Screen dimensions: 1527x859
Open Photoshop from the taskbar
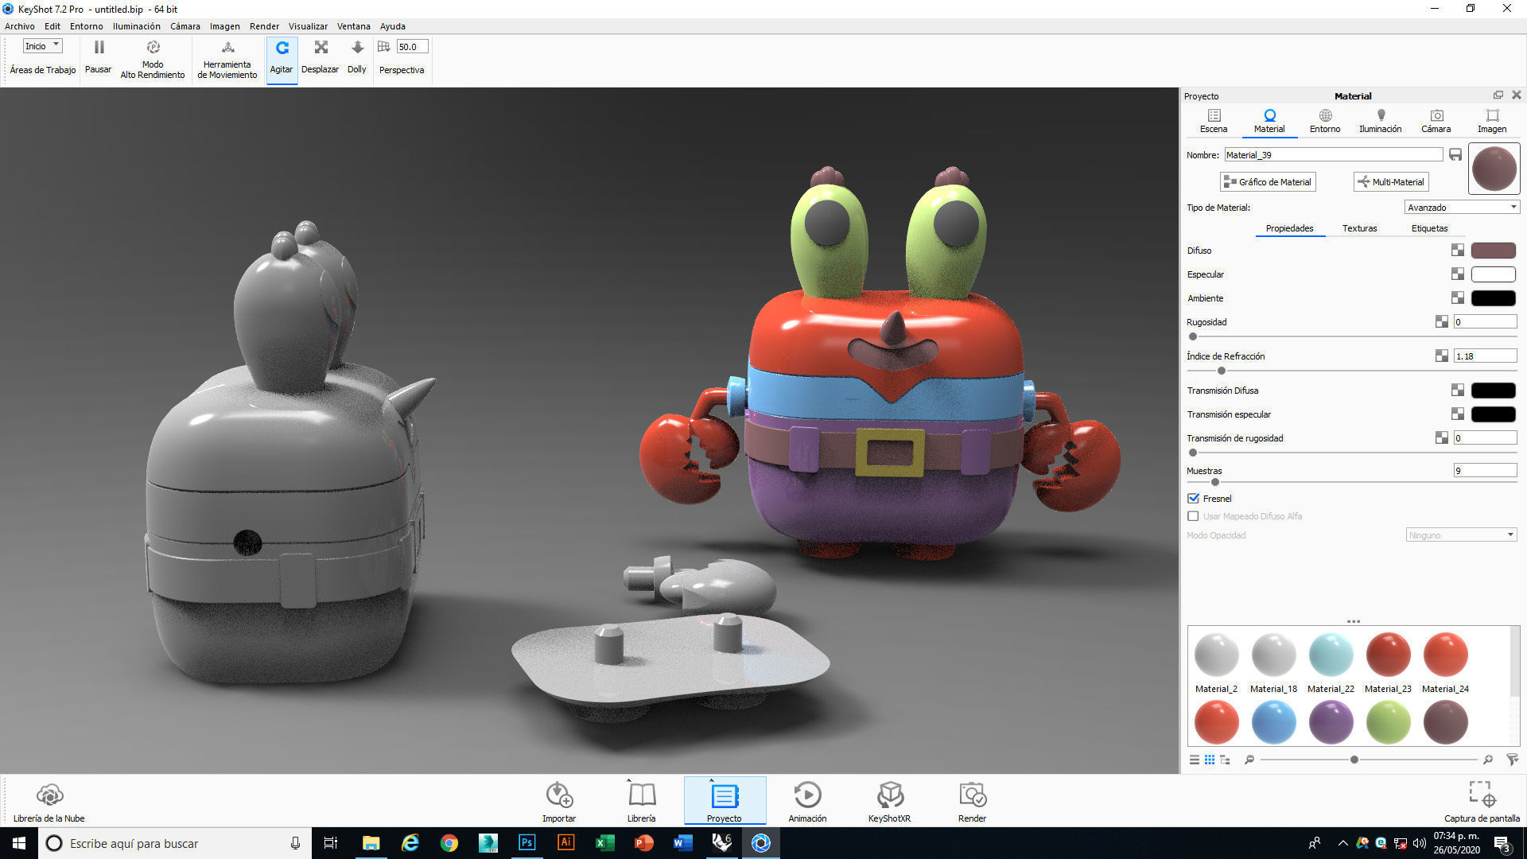pyautogui.click(x=527, y=843)
